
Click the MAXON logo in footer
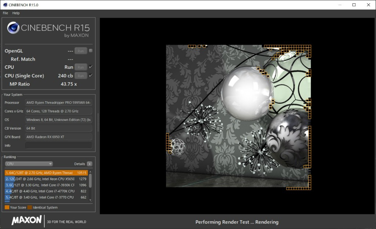click(x=26, y=220)
